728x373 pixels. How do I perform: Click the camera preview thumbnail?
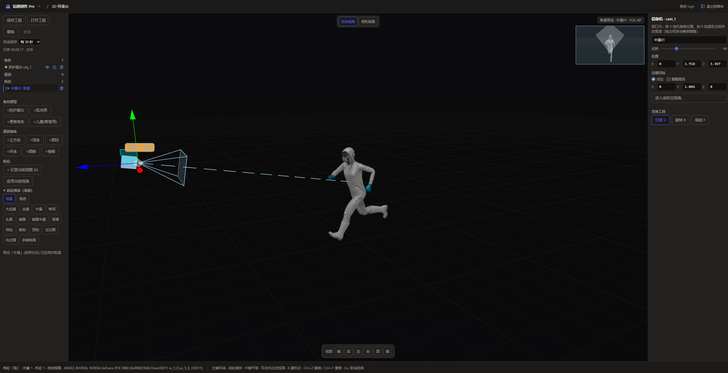[610, 45]
